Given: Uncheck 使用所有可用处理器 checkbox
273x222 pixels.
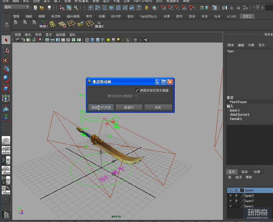Looking at the screenshot, I should point(137,90).
